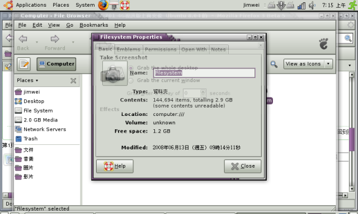
Task: Click the delay seconds spin arrows
Action: (202, 93)
